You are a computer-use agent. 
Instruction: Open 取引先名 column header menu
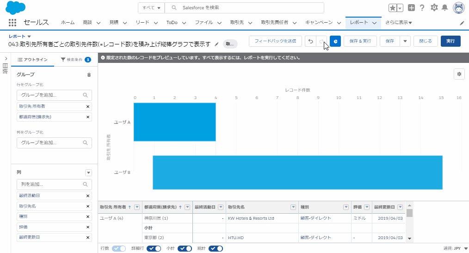pyautogui.click(x=293, y=207)
